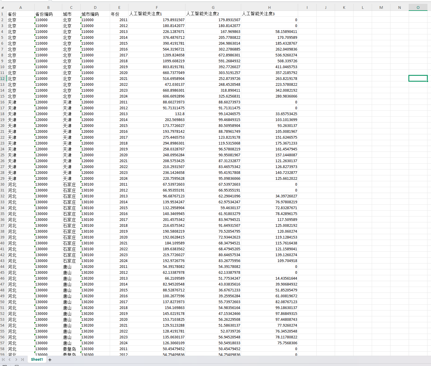Click the 年份 header cell

click(119, 14)
